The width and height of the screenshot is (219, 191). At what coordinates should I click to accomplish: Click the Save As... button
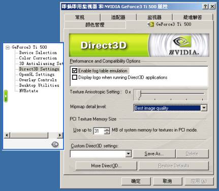click(154, 154)
